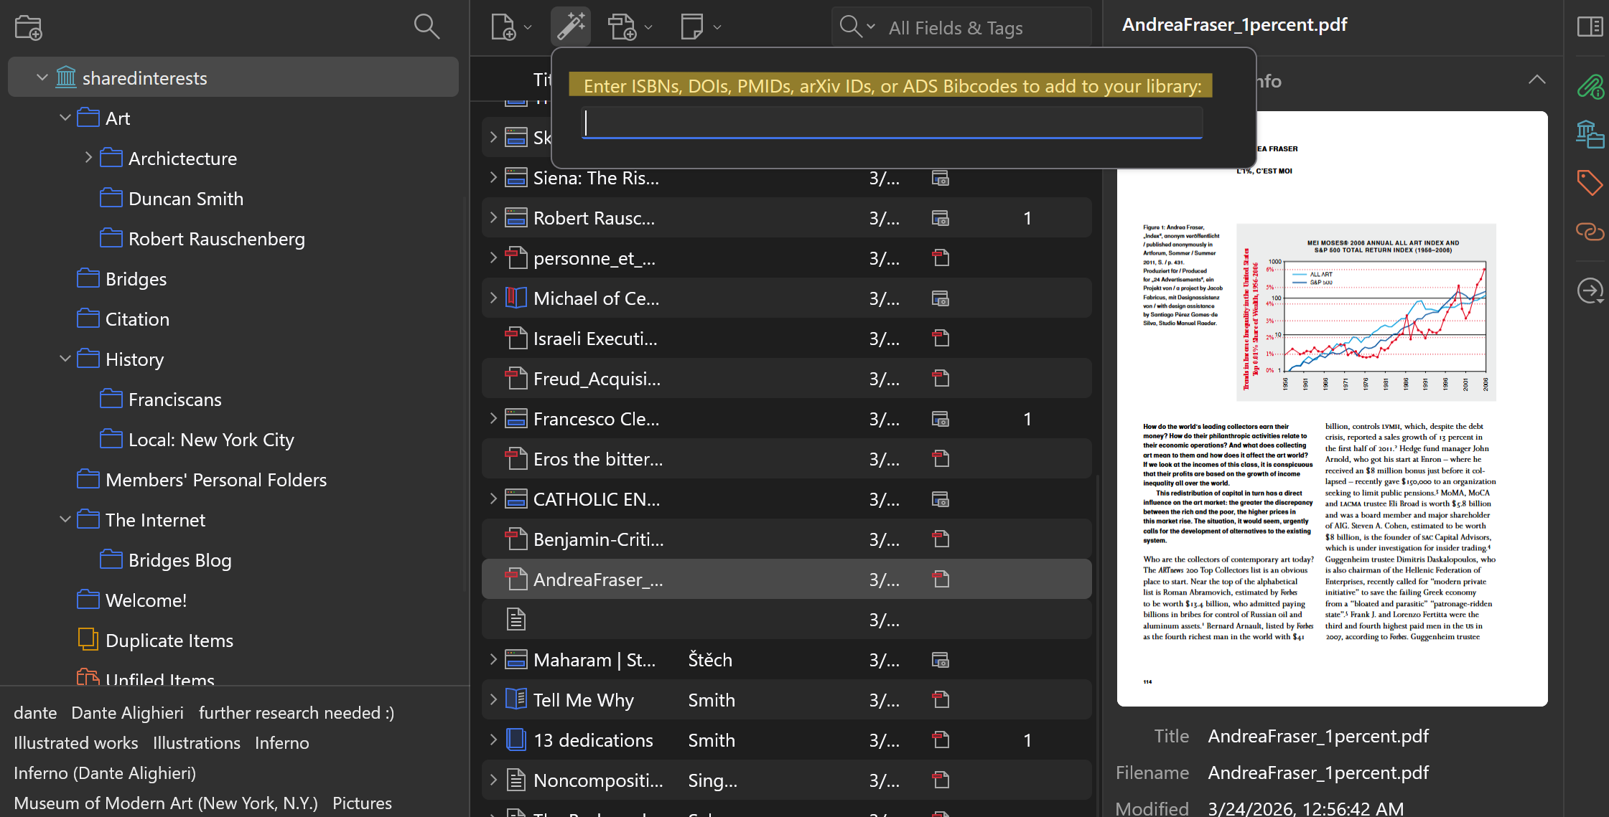Open the New Note toolbar menu
Screen dimensions: 1609x817
pos(700,27)
